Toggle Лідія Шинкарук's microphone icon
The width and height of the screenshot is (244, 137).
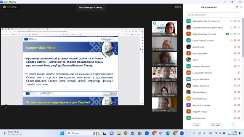pyautogui.click(x=235, y=34)
